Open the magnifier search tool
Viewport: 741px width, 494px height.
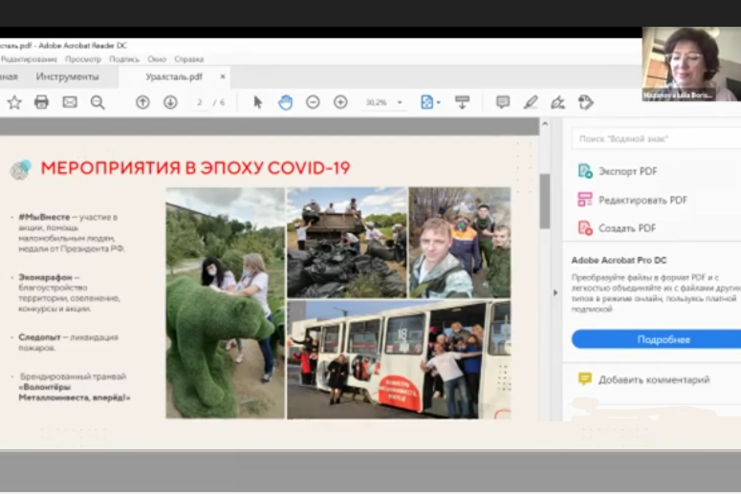pos(98,102)
